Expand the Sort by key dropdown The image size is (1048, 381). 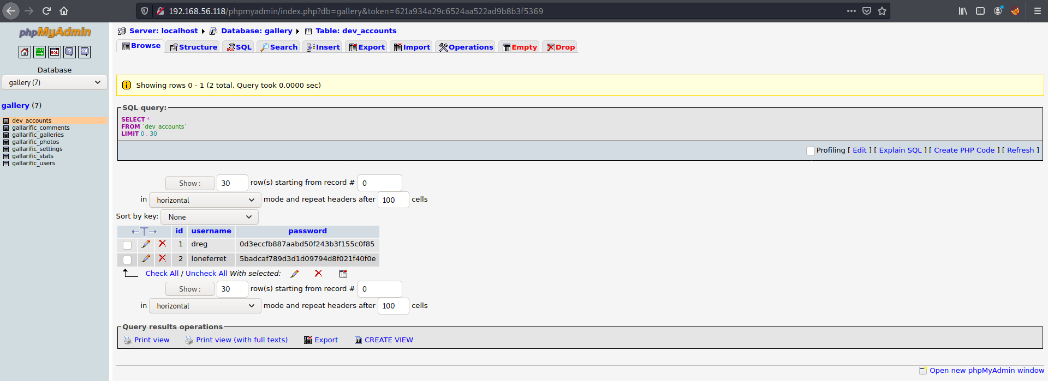(210, 217)
